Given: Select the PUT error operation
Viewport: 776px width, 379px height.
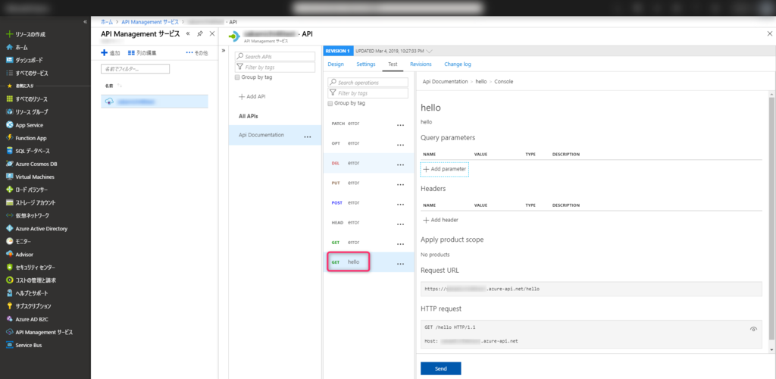Looking at the screenshot, I should 368,183.
